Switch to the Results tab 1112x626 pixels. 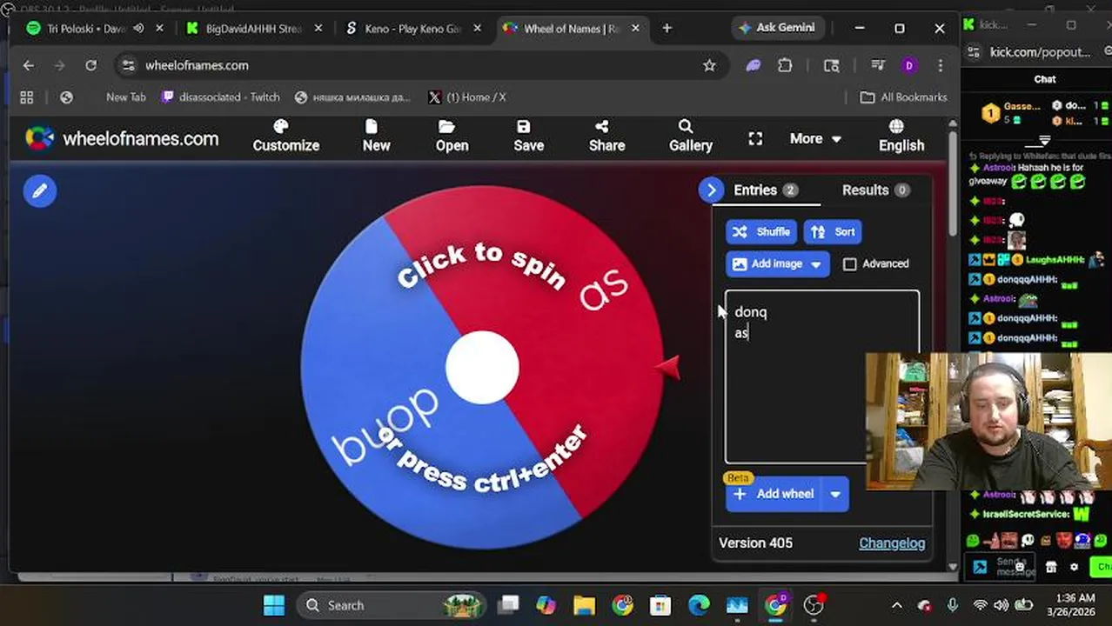(x=874, y=190)
